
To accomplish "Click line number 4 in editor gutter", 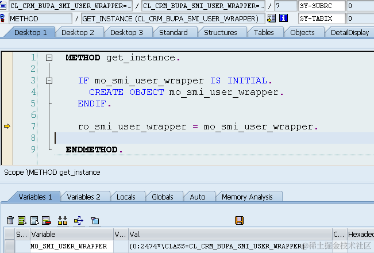I will tap(33, 92).
